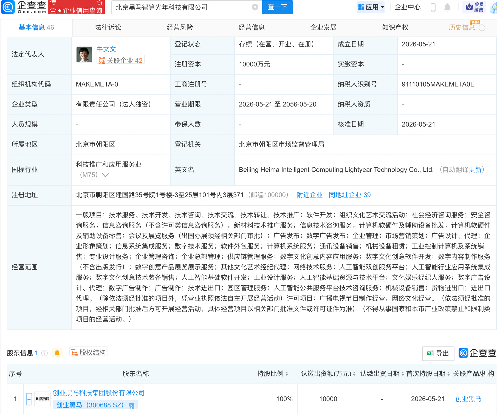Click the info icon next to 股东信息
Viewport: 497px width, 414px height.
pyautogui.click(x=44, y=353)
